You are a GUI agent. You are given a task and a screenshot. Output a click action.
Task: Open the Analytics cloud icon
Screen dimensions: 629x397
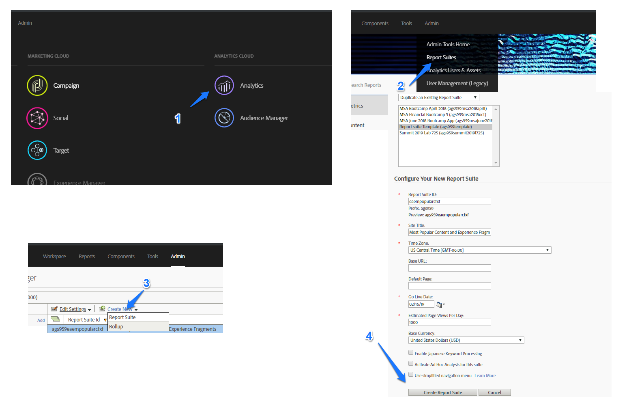click(x=224, y=85)
